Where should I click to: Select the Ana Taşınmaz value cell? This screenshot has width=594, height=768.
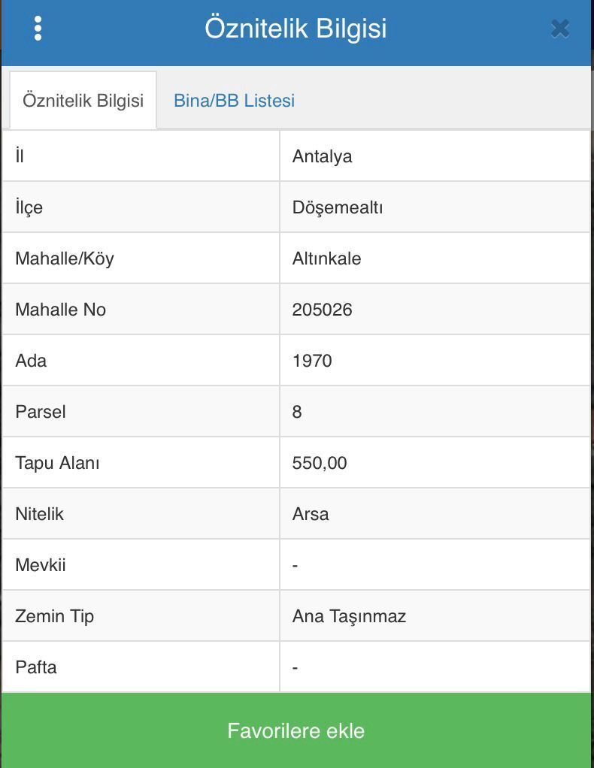pyautogui.click(x=349, y=616)
